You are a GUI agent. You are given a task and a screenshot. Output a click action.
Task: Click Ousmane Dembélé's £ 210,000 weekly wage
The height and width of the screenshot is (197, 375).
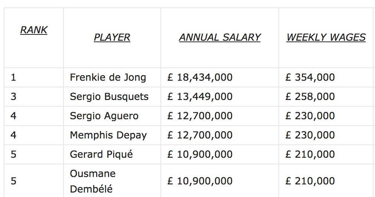pos(310,181)
